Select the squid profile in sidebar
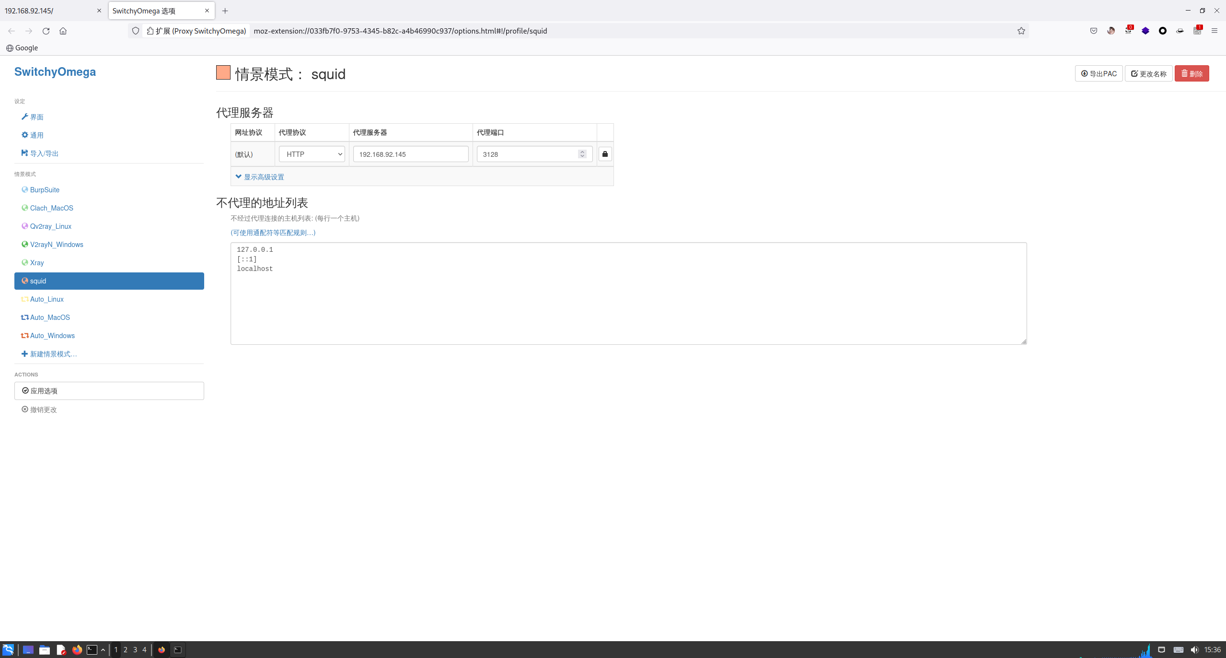This screenshot has height=658, width=1226. point(109,281)
